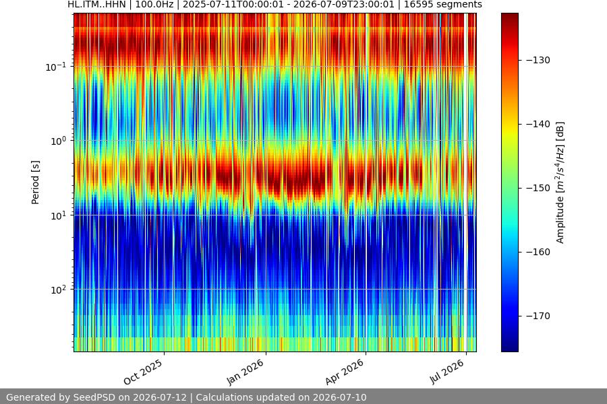Image resolution: width=607 pixels, height=404 pixels.
Task: Click the 10⁰ period tick label
Action: 58,141
